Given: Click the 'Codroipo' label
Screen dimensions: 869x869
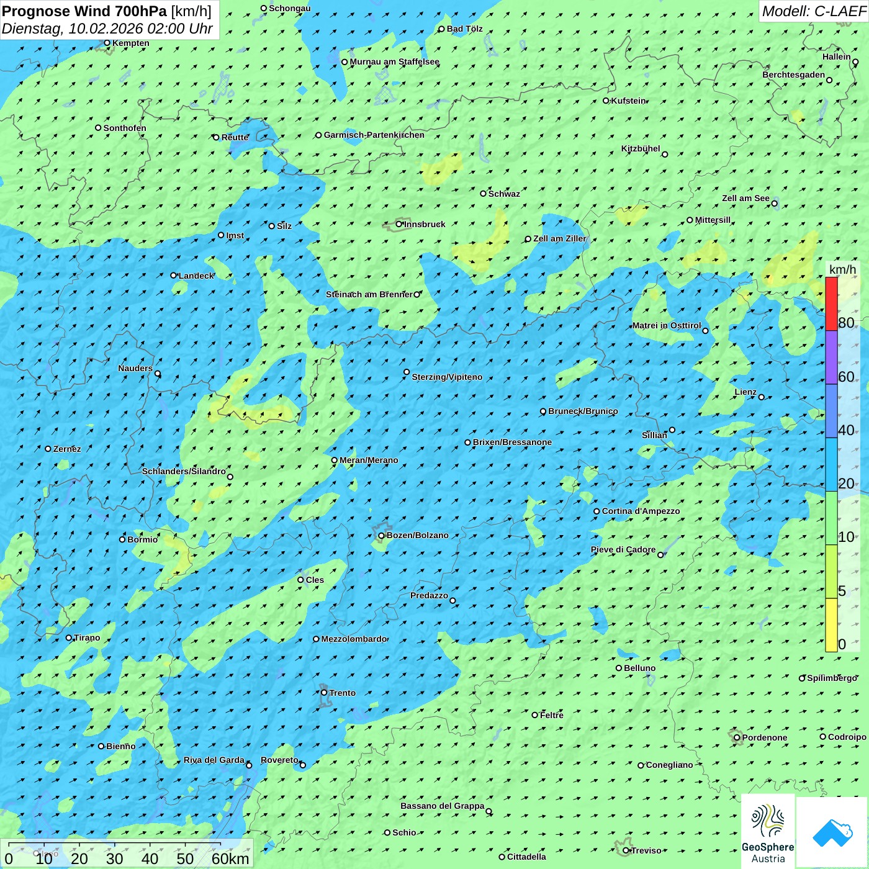Looking at the screenshot, I should click(x=847, y=737).
